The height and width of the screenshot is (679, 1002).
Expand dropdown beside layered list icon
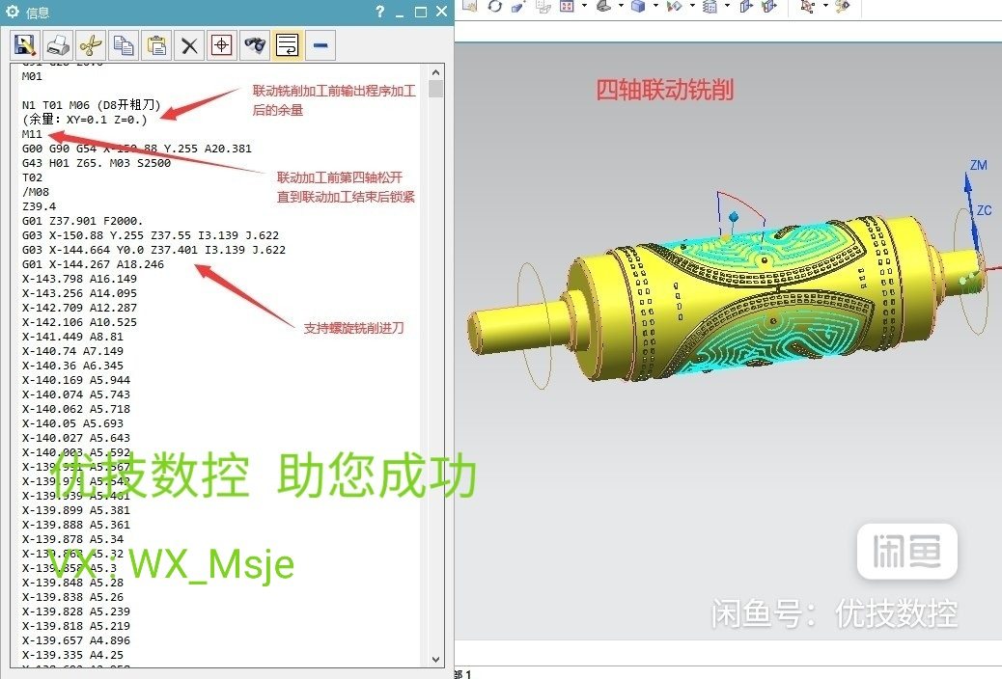(x=727, y=6)
